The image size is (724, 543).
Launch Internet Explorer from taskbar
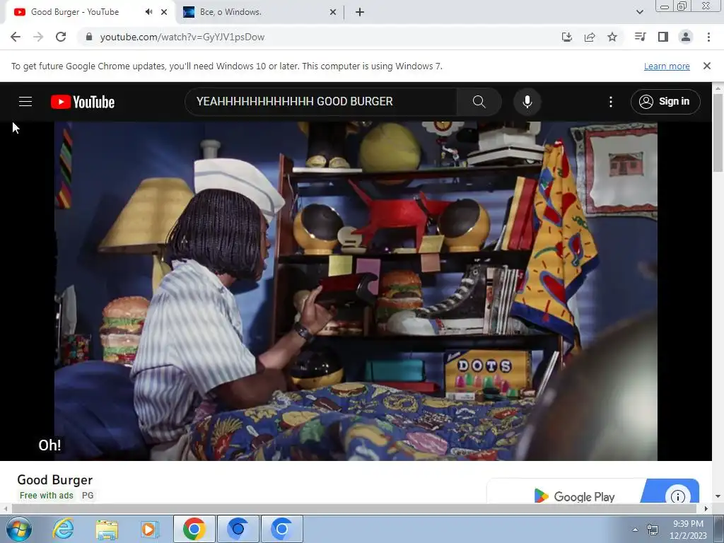(63, 529)
